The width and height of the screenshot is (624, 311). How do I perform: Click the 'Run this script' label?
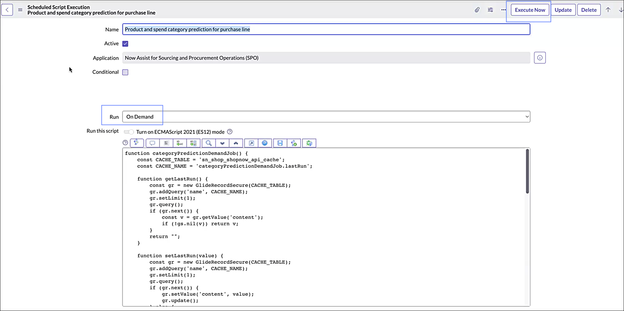point(102,131)
